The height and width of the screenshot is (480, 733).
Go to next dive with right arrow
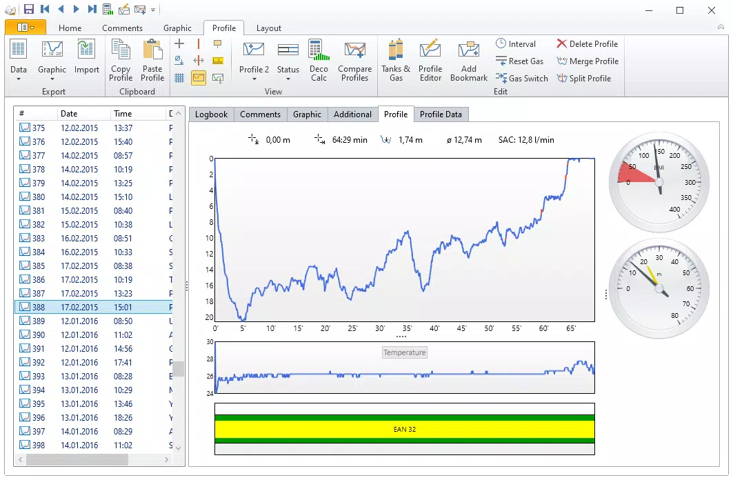coord(77,9)
